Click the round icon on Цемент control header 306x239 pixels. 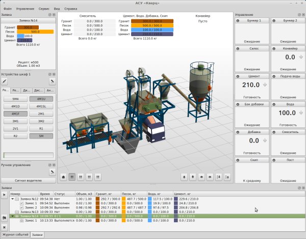[x=238, y=76]
